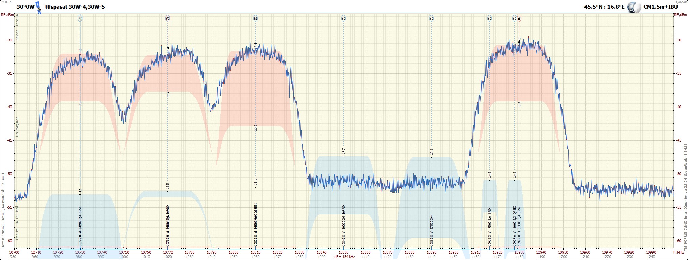Click the left -40 dBm axis tick
This screenshot has height=260, width=688.
pos(10,107)
